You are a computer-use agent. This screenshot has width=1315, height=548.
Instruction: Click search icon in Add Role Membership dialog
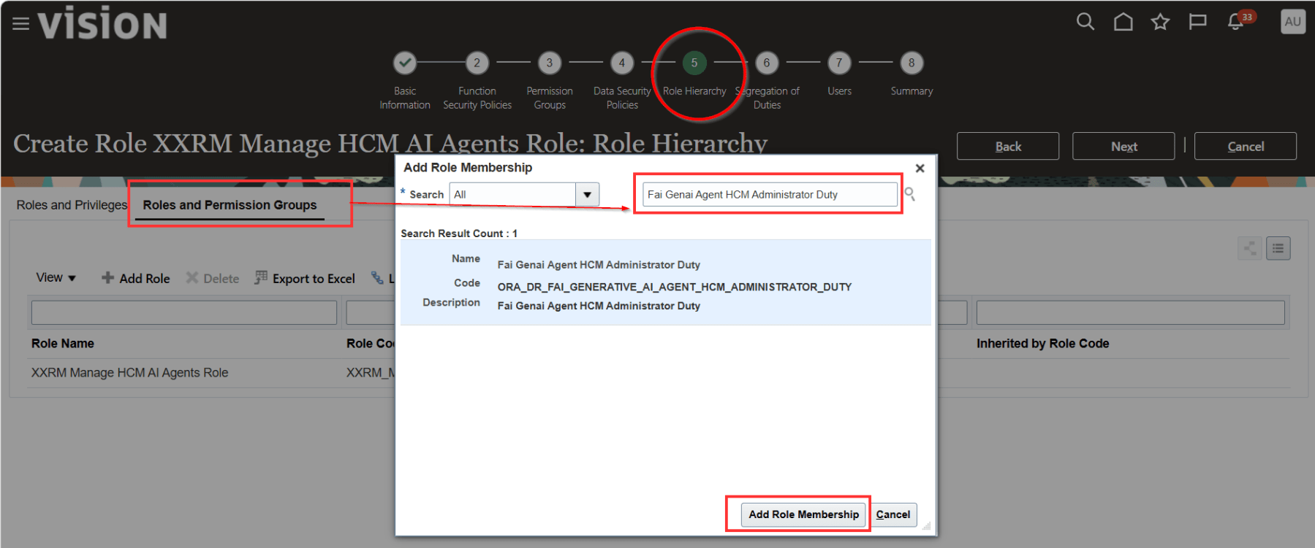910,194
